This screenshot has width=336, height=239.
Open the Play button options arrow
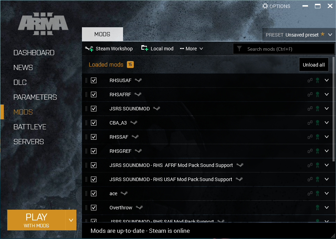pos(71,220)
